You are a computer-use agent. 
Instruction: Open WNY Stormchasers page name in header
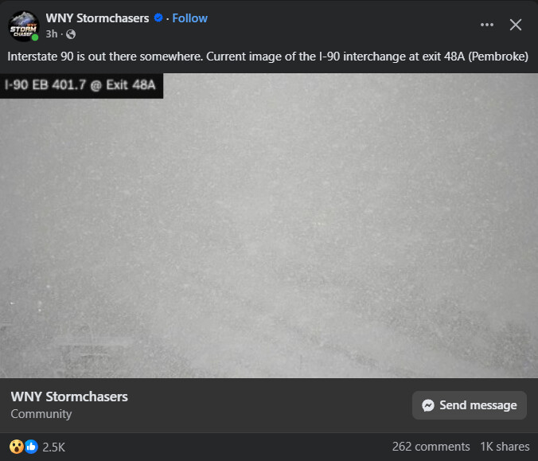(x=98, y=18)
